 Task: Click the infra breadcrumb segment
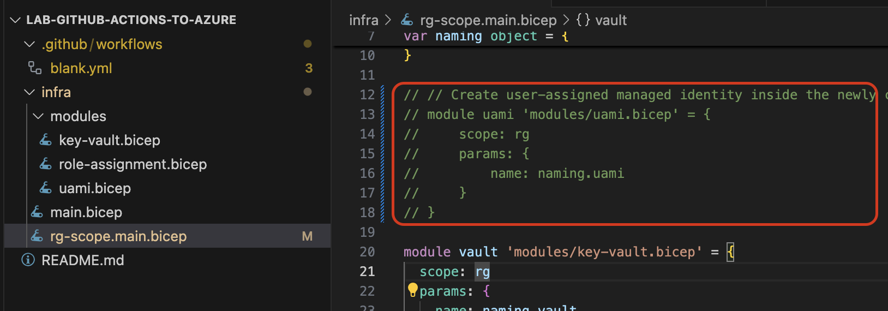[363, 20]
